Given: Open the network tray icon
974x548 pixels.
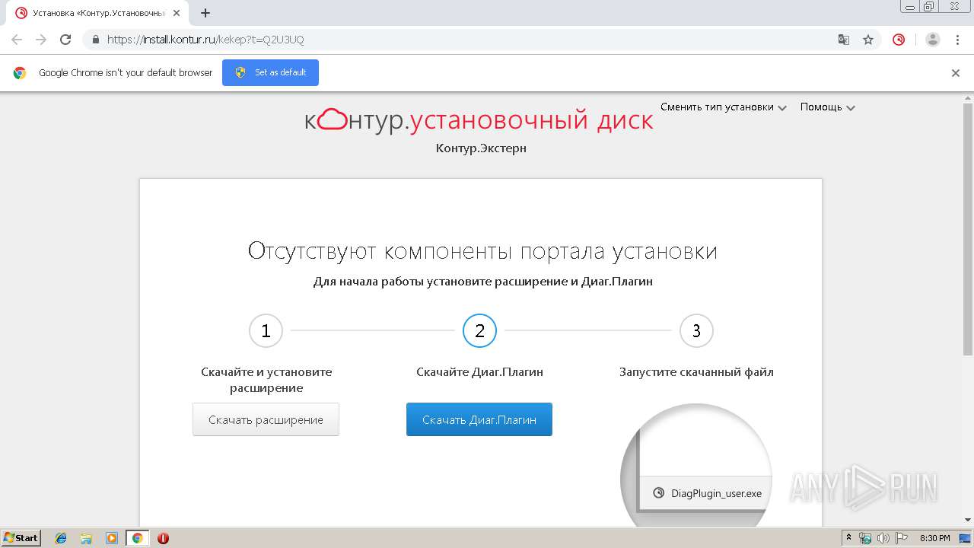Looking at the screenshot, I should pyautogui.click(x=865, y=538).
